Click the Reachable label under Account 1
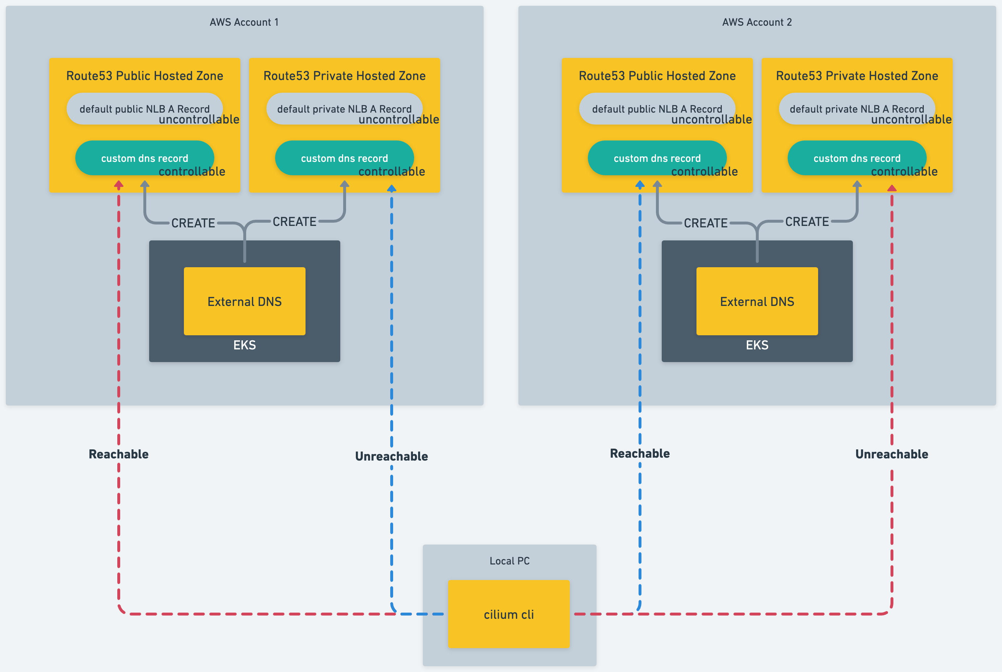Image resolution: width=1002 pixels, height=672 pixels. coord(118,454)
